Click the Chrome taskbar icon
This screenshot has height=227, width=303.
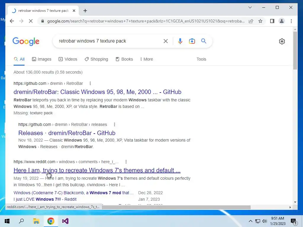(51, 221)
